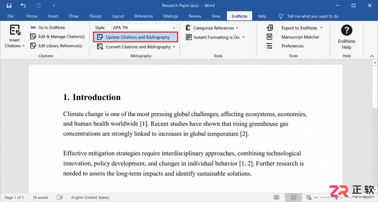The height and width of the screenshot is (202, 378).
Task: Open Go to EndNote
Action: click(48, 27)
